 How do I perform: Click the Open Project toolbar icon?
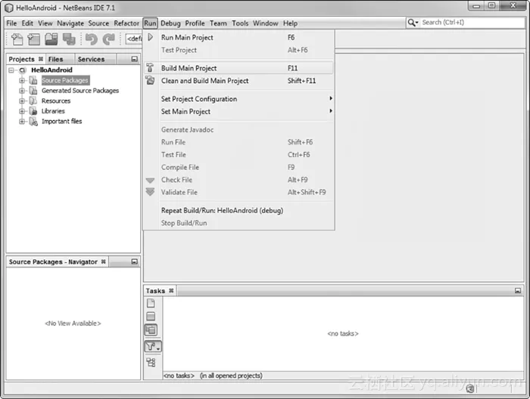[51, 39]
